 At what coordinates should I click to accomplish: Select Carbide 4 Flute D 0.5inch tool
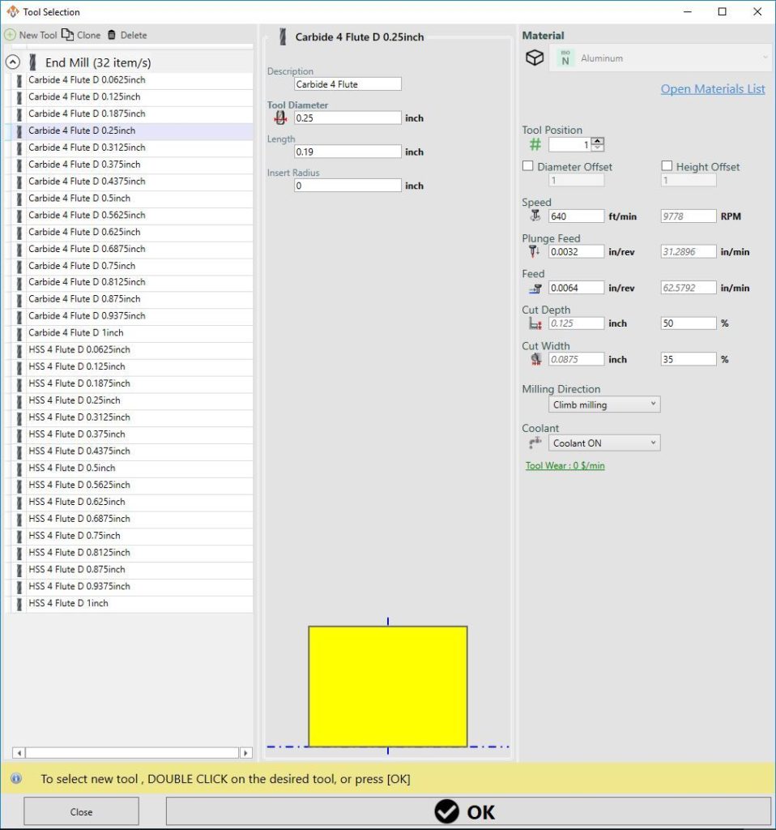(x=81, y=198)
